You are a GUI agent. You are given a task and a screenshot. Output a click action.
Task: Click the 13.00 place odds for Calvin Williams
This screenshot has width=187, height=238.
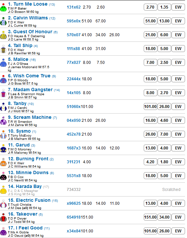coord(164,21)
